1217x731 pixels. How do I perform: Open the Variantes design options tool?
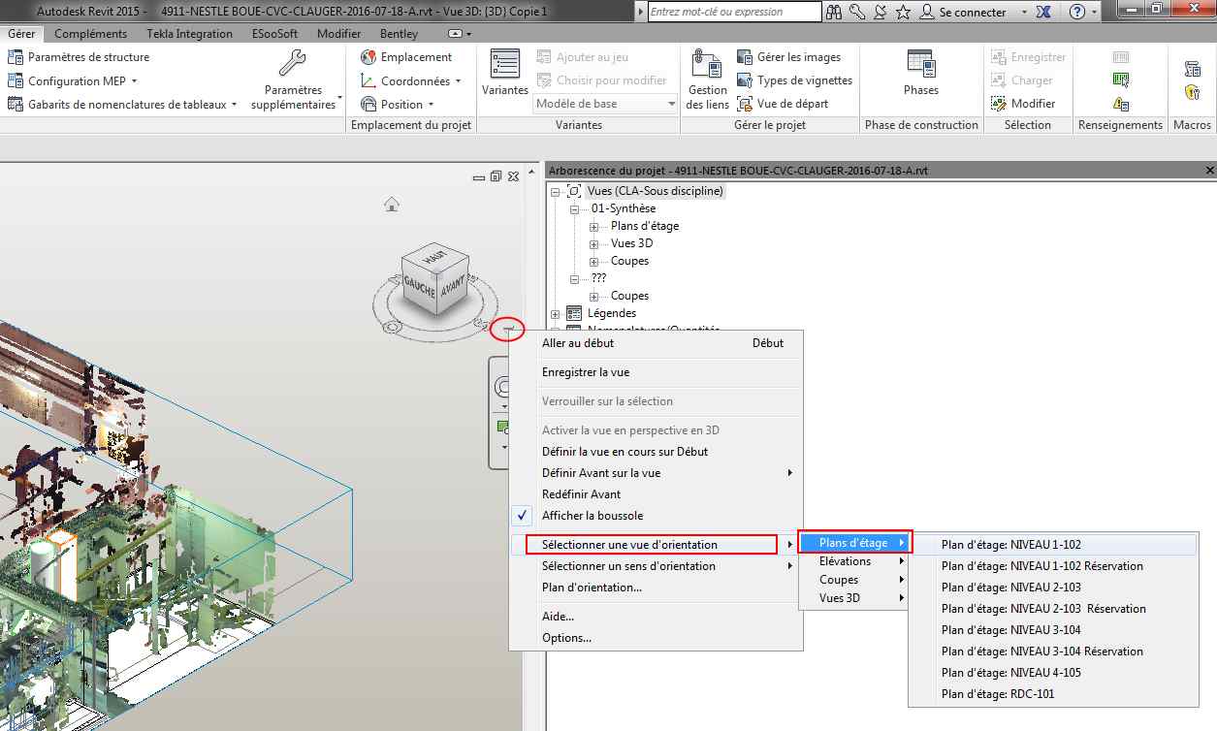click(x=504, y=72)
